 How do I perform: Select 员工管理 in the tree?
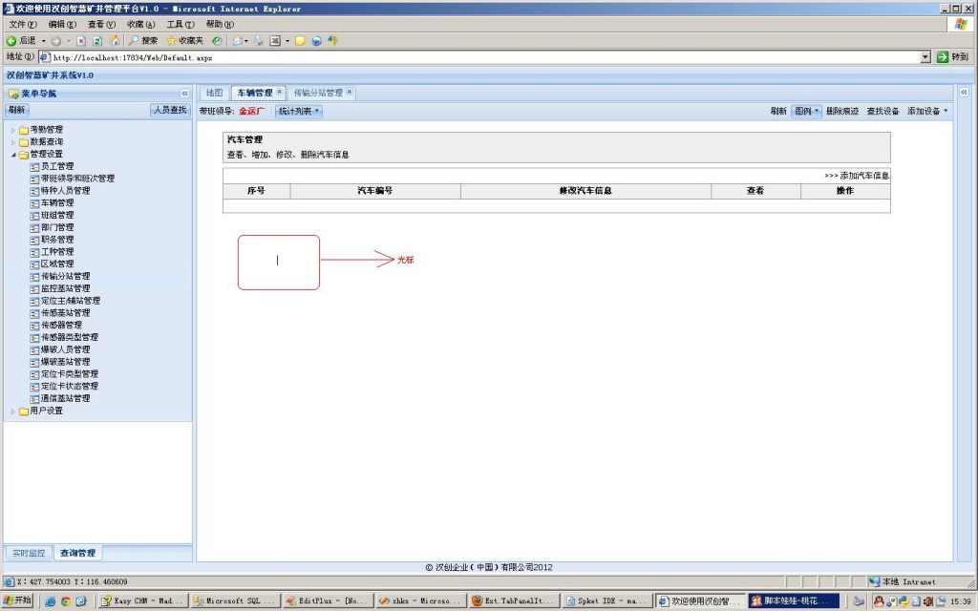click(57, 166)
